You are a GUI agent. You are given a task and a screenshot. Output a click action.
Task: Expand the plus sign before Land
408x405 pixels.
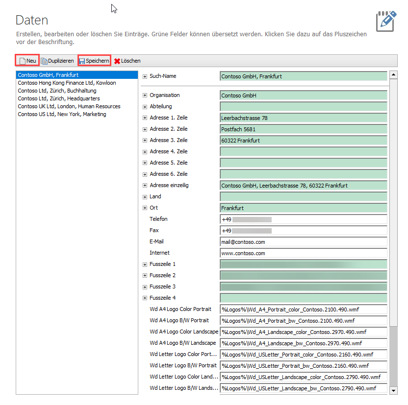point(145,197)
